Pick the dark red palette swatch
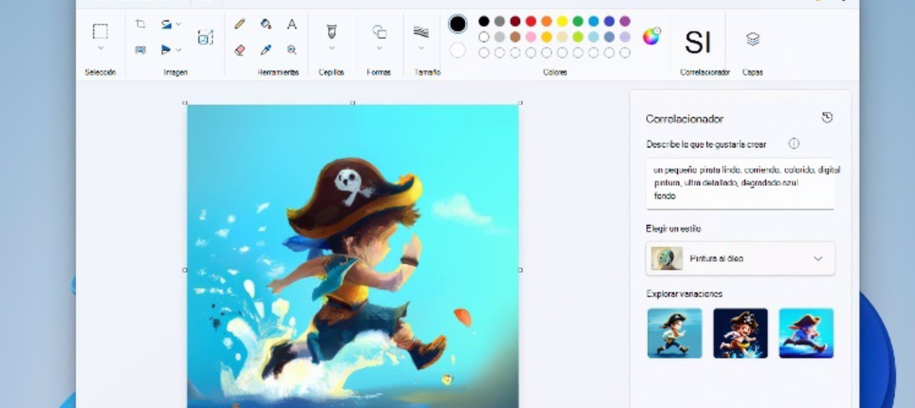 pyautogui.click(x=515, y=21)
